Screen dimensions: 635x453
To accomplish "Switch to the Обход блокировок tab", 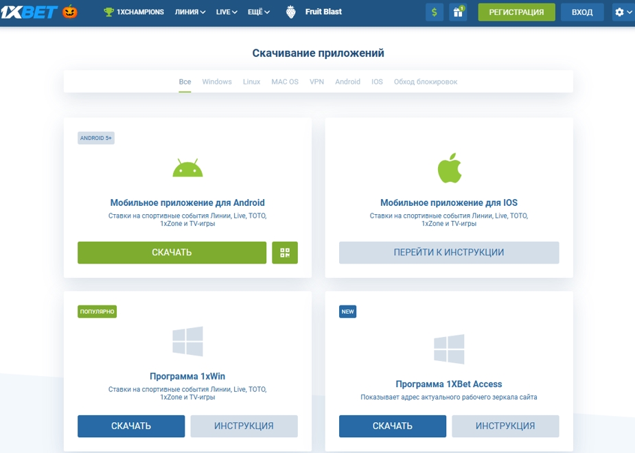I will [x=426, y=82].
